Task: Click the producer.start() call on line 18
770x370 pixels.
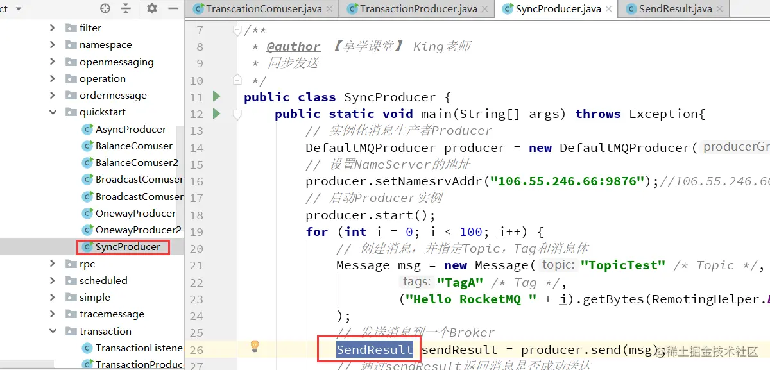Action: 370,215
